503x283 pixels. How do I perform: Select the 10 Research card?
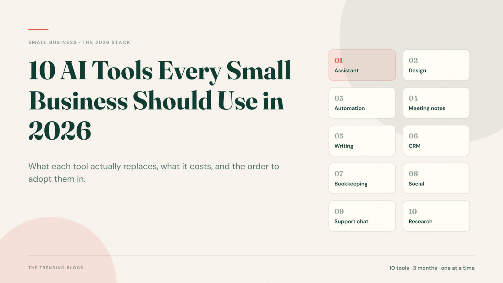(x=436, y=216)
